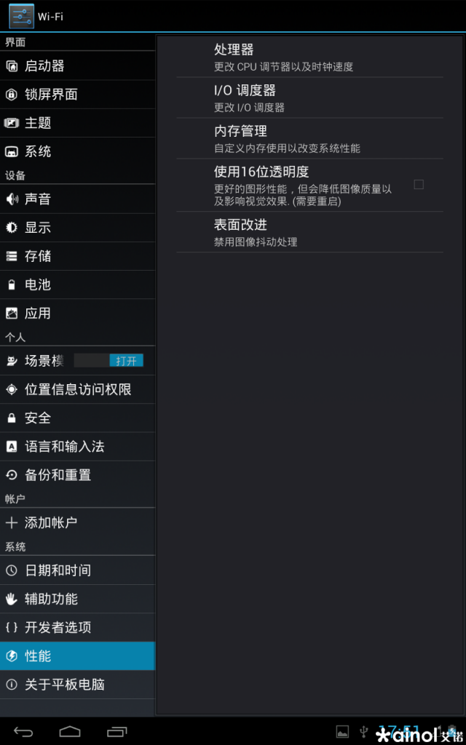466x745 pixels.
Task: Open the brightness icon for 显示
Action: pyautogui.click(x=12, y=228)
